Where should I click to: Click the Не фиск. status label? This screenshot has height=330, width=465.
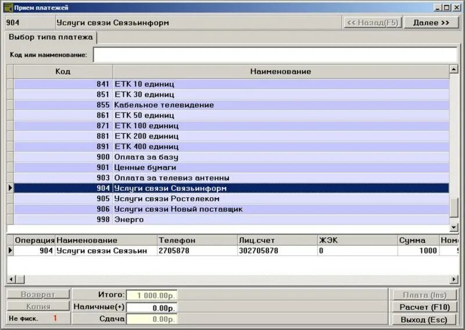click(x=23, y=319)
